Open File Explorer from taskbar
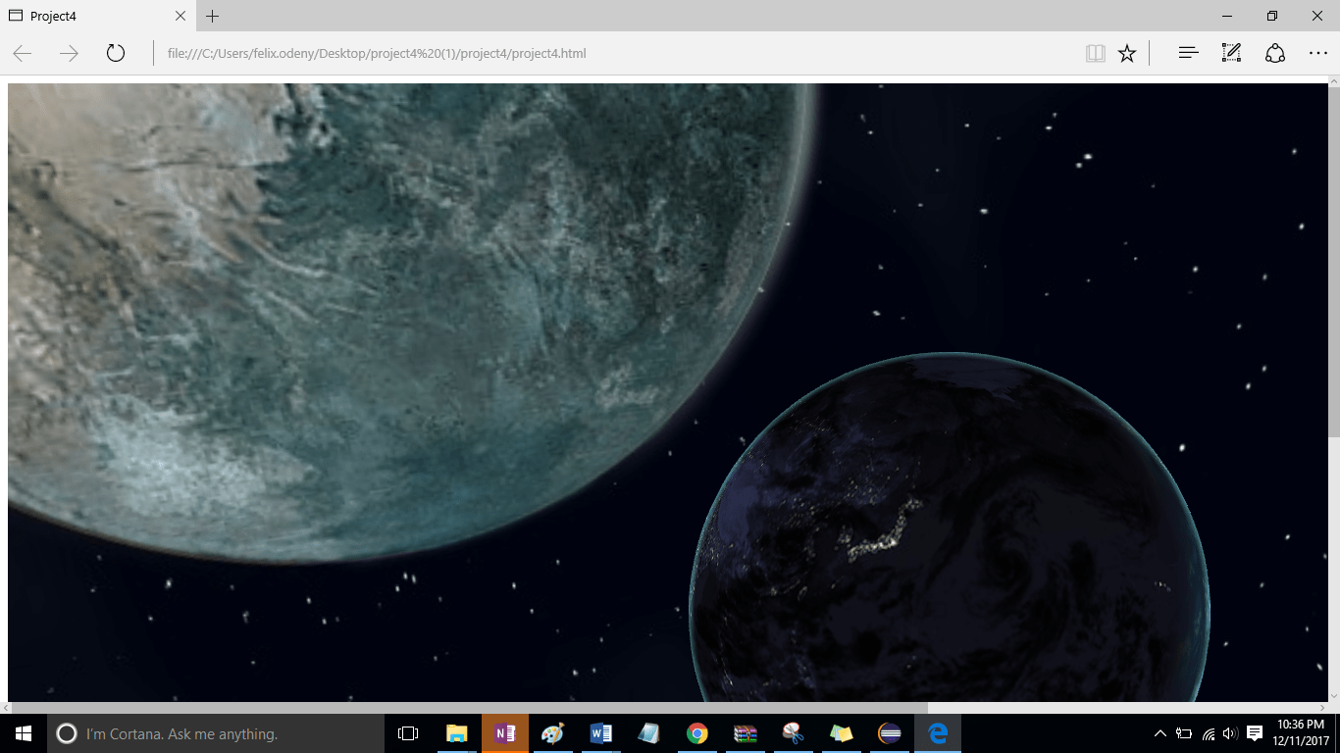The width and height of the screenshot is (1340, 753). pos(456,733)
